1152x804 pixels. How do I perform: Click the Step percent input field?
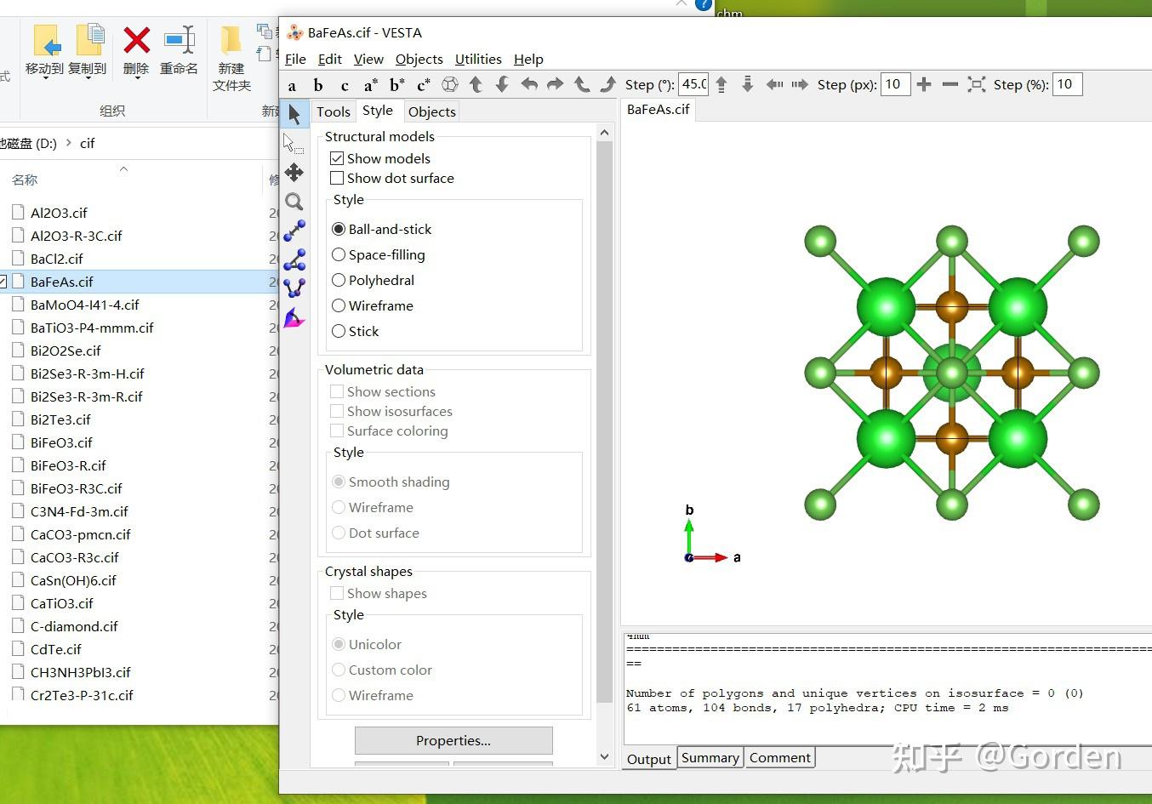(1068, 84)
